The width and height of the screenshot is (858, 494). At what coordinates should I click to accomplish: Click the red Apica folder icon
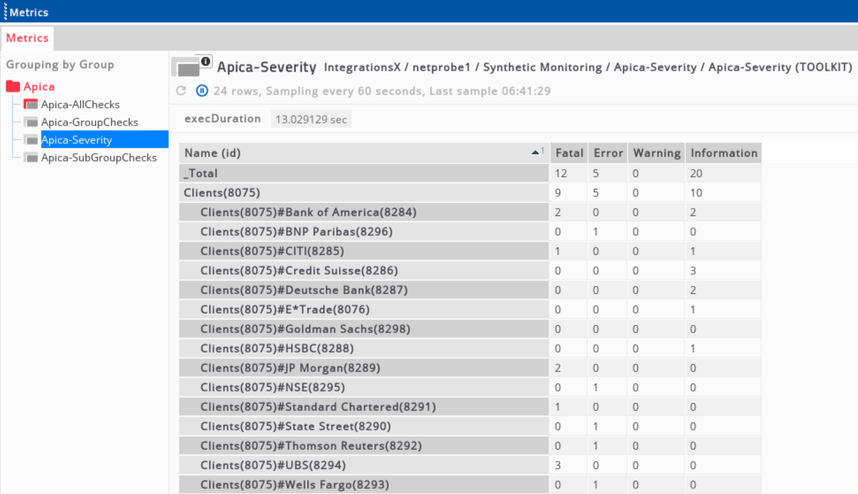click(x=13, y=87)
